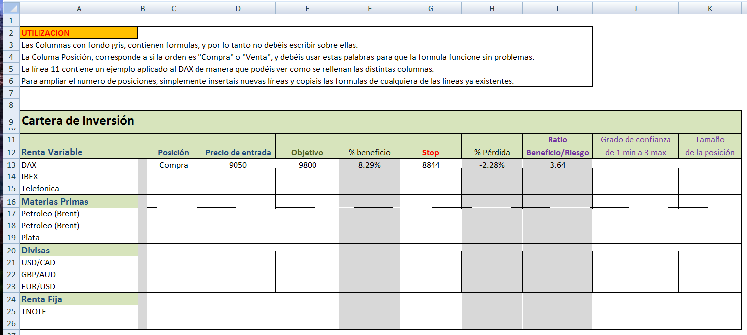
Task: Click the instruction line starting 'Para ampliar'
Action: [x=268, y=81]
